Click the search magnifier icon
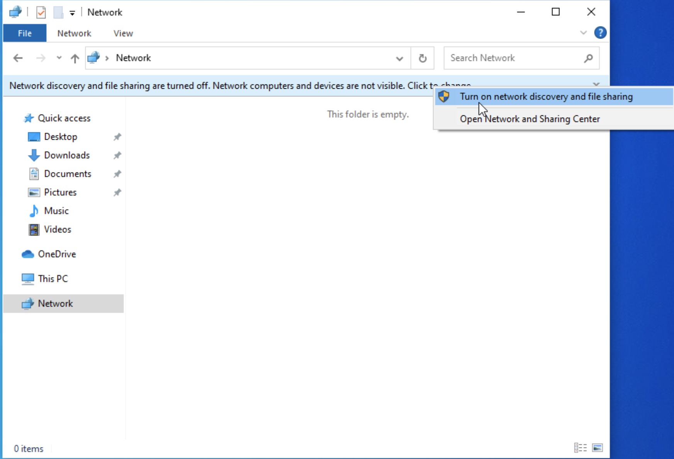The height and width of the screenshot is (459, 674). pos(588,58)
